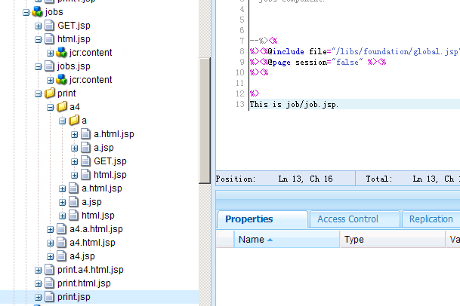Select the print.jsp label
The image size is (460, 306).
pos(73,297)
